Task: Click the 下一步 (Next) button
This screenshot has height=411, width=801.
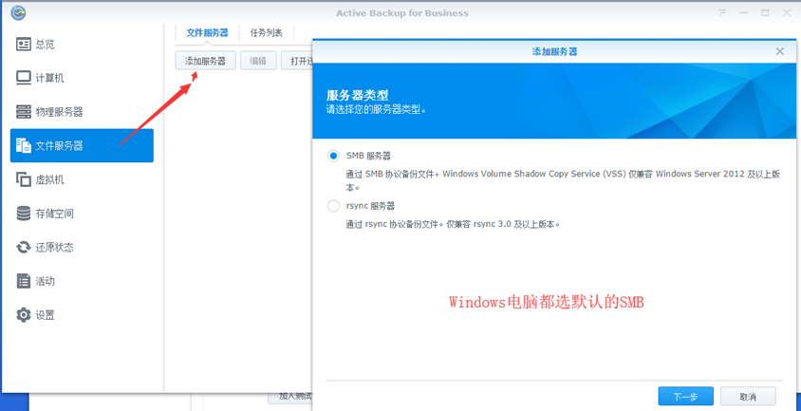Action: tap(685, 397)
